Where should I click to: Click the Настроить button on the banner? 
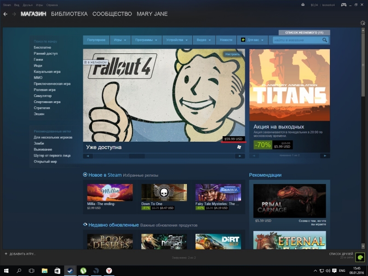(232, 54)
